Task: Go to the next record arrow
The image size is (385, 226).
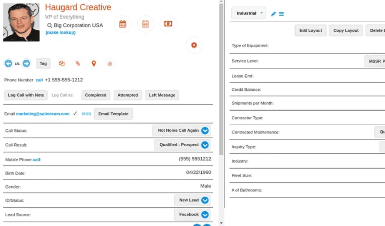Action: 26,63
